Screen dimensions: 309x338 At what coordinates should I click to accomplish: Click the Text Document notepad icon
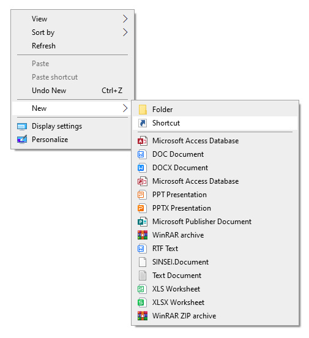coord(143,276)
